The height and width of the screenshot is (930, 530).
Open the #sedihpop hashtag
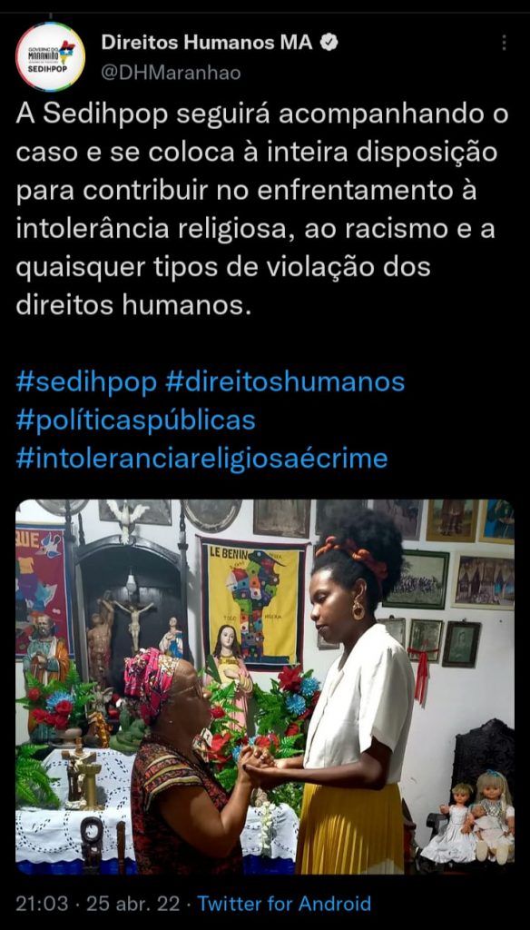point(86,382)
